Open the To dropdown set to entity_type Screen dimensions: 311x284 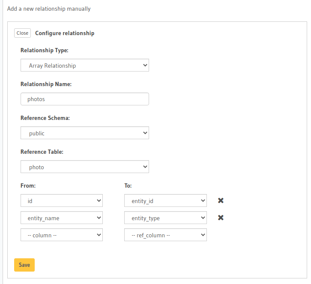click(165, 218)
